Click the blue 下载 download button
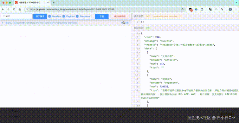239x123 pixels. (102, 16)
